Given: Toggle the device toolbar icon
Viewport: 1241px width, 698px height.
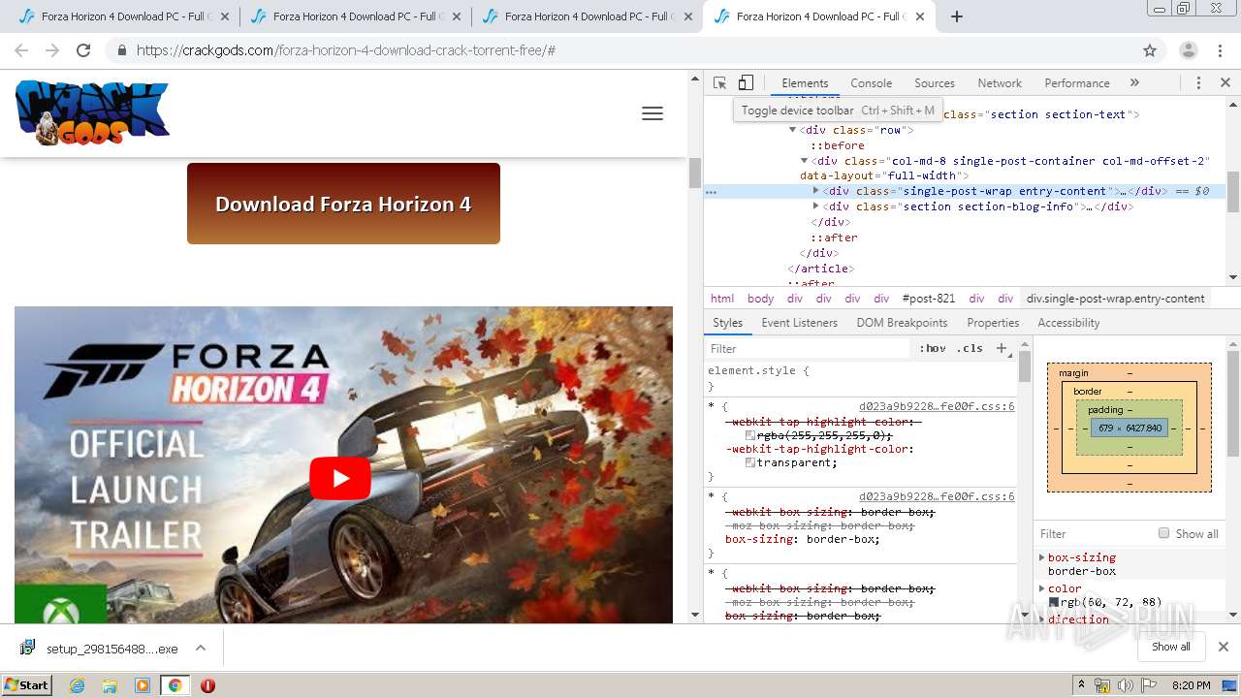Looking at the screenshot, I should 746,83.
